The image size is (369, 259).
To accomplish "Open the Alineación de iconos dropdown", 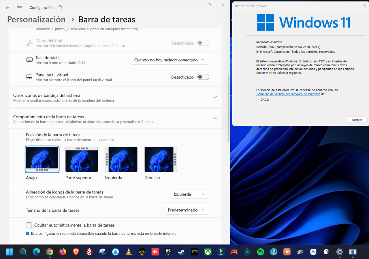I will 190,194.
